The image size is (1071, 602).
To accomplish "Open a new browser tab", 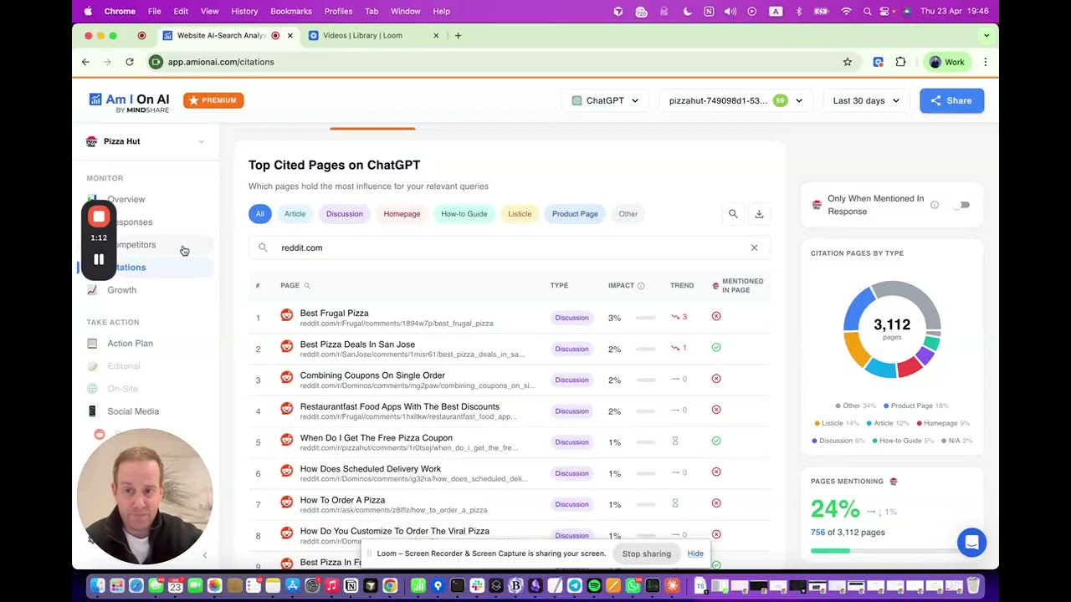I will point(458,36).
